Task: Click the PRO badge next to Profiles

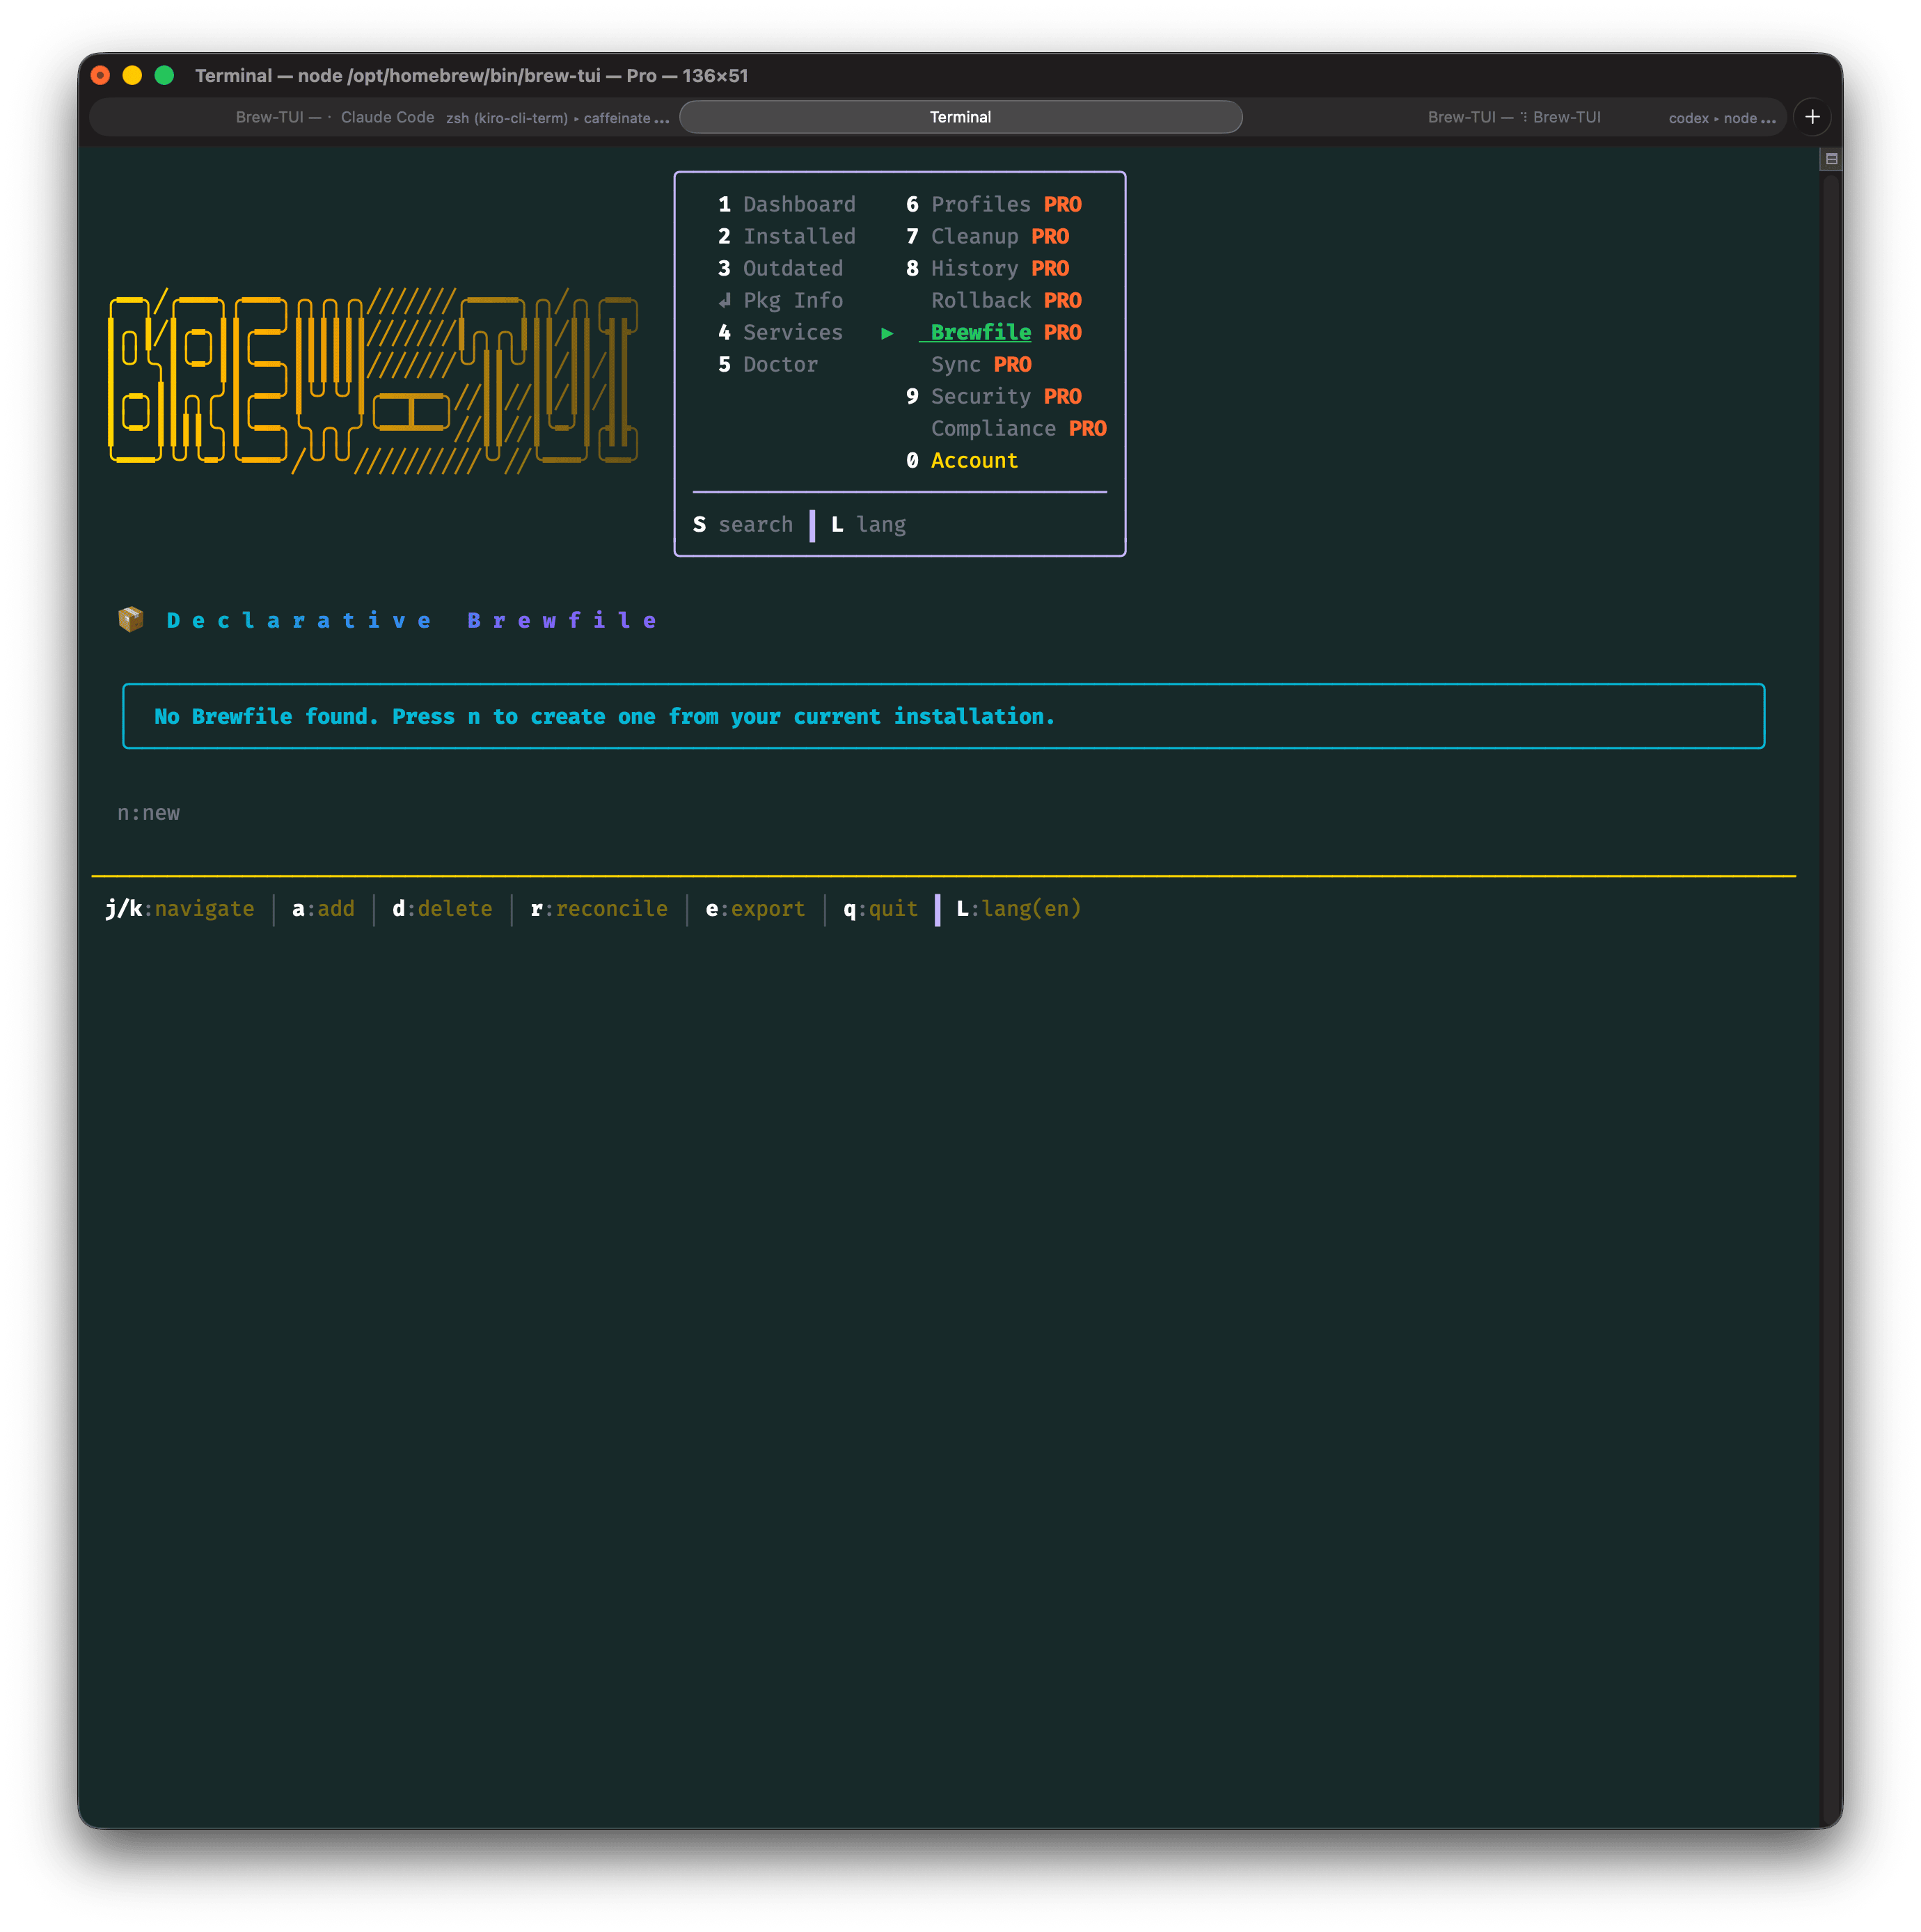Action: click(1062, 204)
